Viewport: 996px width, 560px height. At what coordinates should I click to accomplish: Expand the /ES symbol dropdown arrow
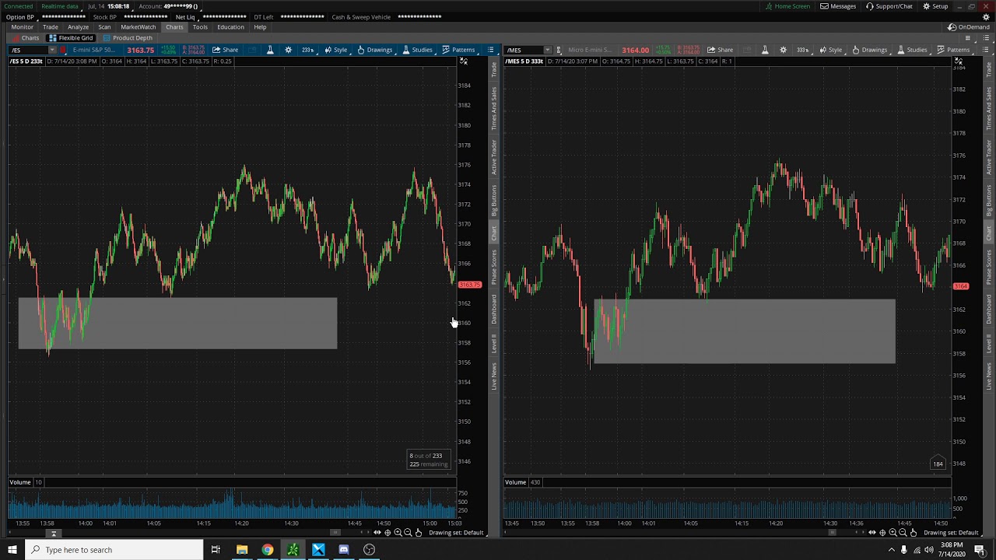click(x=52, y=50)
